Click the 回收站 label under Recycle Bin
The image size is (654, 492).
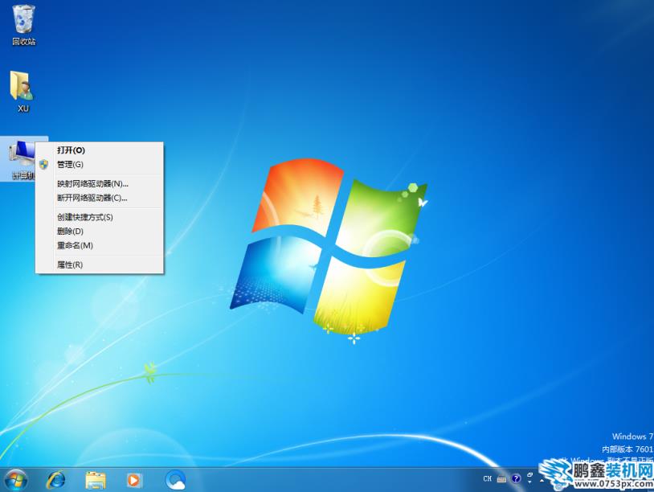pos(24,41)
